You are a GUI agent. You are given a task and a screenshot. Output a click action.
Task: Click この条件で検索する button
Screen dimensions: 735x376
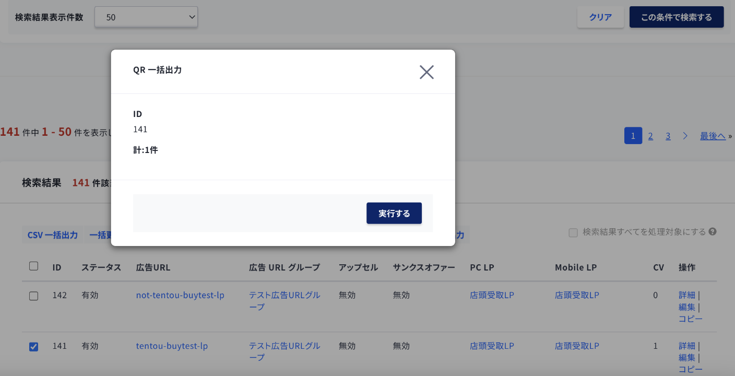(x=677, y=17)
